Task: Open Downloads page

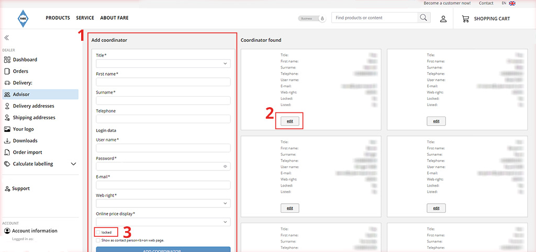Action: (25, 141)
